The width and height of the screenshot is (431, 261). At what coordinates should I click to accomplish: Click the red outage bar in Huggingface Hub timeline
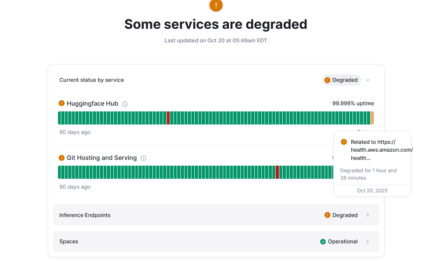point(168,118)
